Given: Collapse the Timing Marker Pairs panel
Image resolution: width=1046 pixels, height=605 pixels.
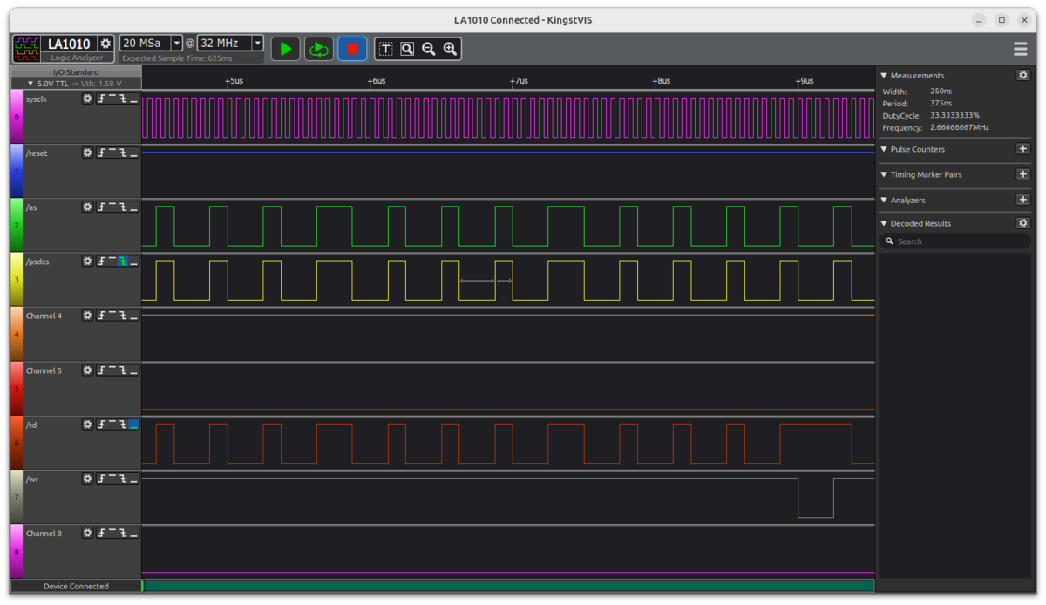Looking at the screenshot, I should (x=884, y=174).
